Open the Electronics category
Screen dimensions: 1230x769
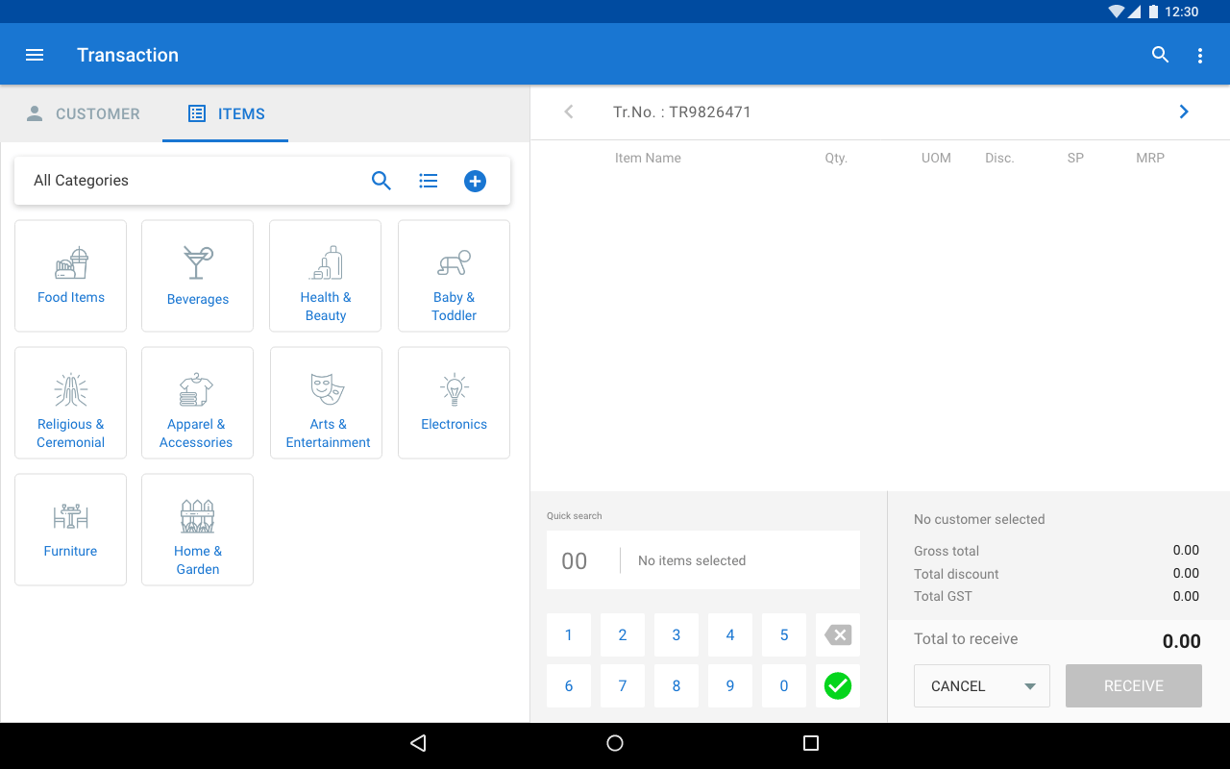454,403
